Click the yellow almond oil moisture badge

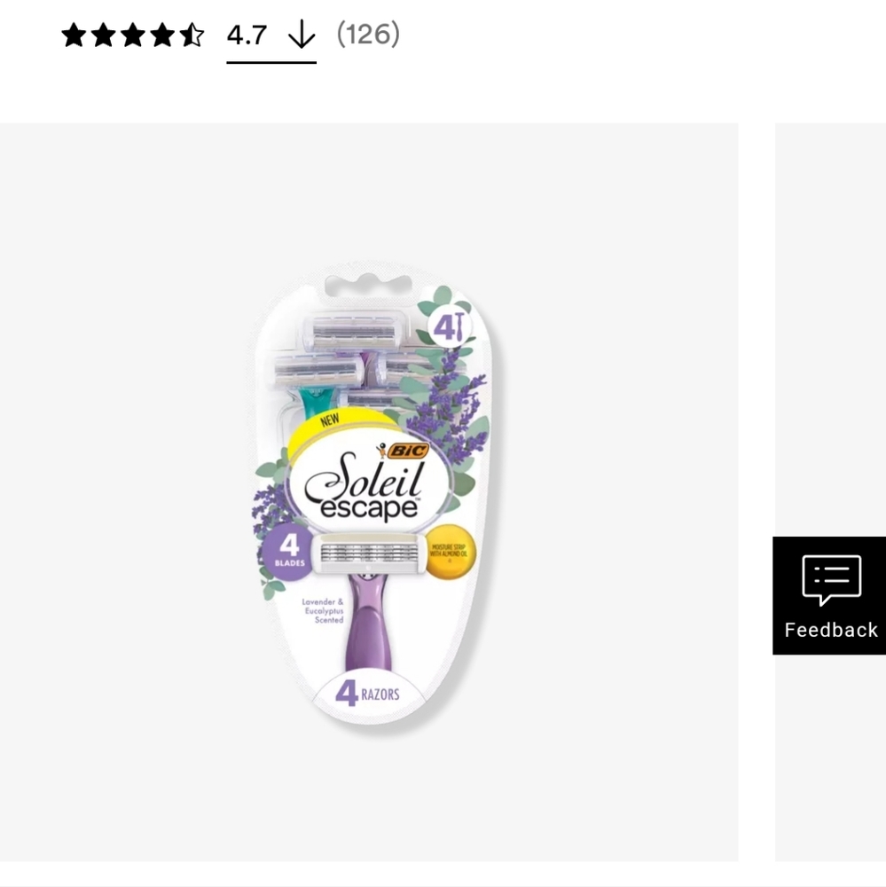pyautogui.click(x=450, y=552)
